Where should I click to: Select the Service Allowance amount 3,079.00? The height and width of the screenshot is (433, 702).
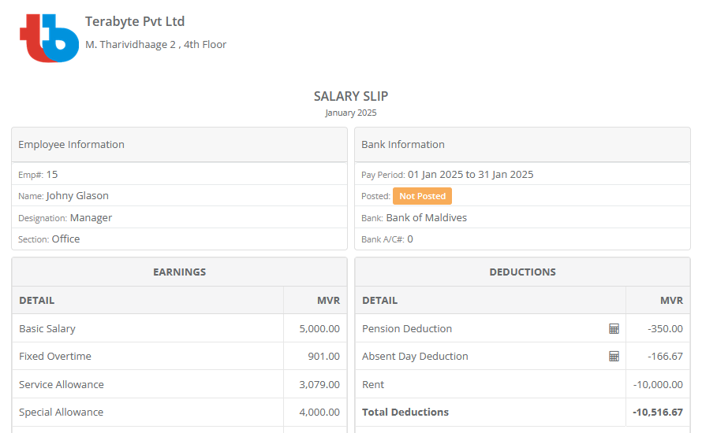point(319,385)
